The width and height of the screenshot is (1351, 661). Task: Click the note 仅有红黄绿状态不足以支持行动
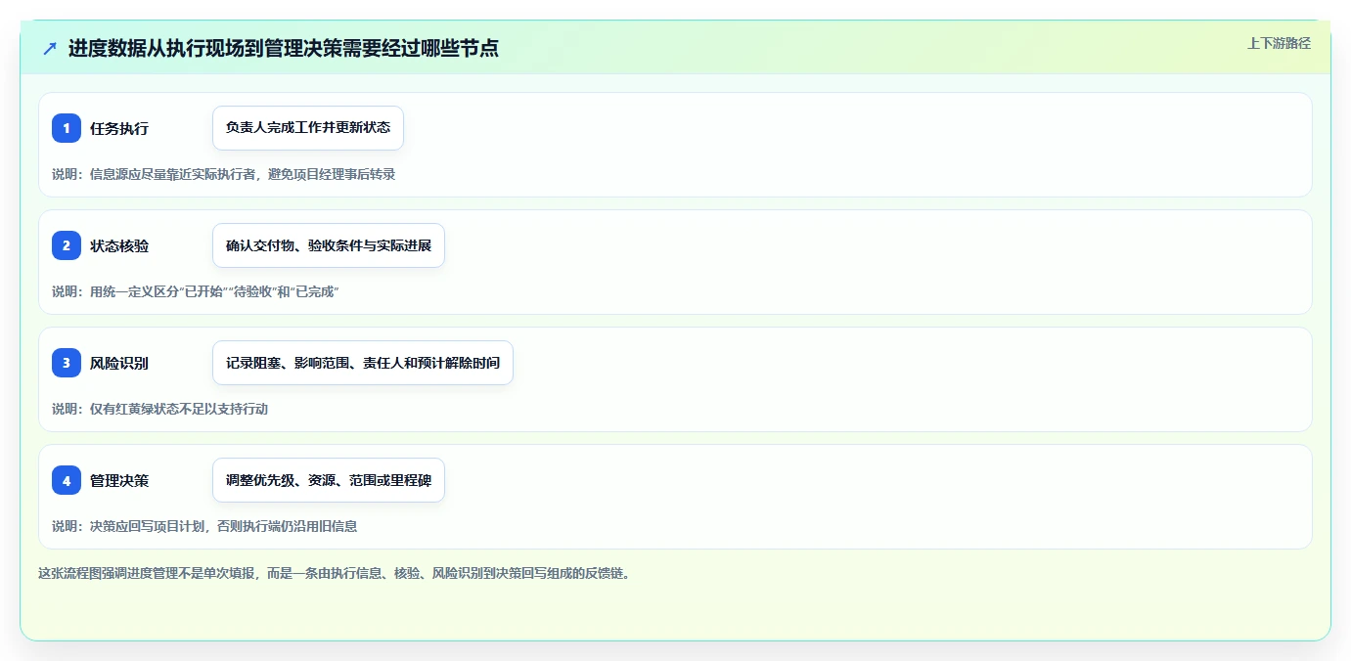(x=179, y=409)
